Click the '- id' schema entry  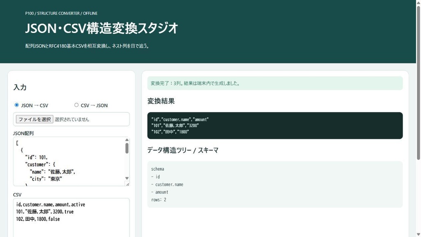pos(155,177)
